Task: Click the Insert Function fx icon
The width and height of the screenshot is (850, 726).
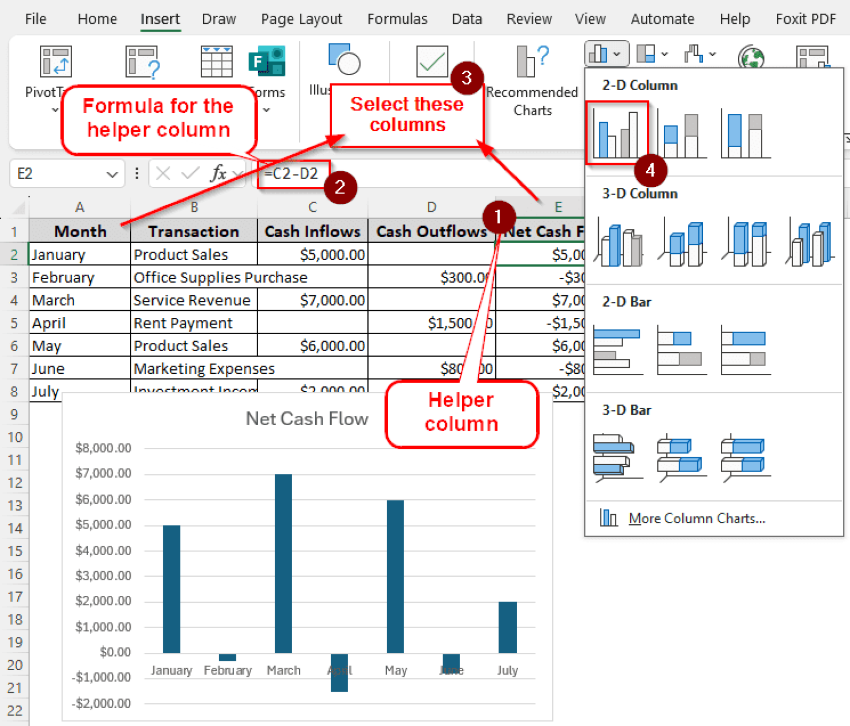Action: [220, 173]
